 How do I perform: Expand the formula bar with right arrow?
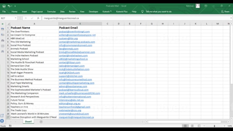click(231, 18)
